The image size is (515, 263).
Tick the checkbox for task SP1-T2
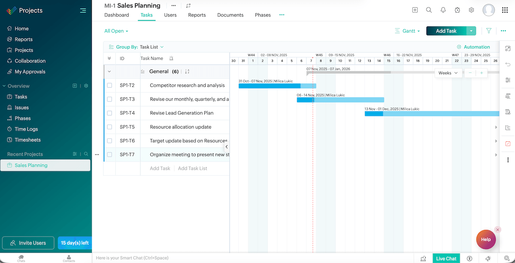[109, 85]
